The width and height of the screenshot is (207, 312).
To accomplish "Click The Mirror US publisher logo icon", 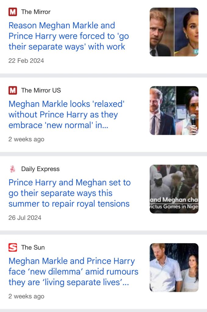I will click(13, 91).
